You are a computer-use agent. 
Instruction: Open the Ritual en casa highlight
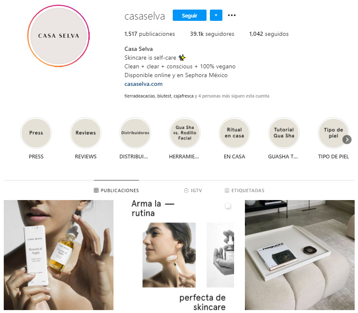click(234, 133)
